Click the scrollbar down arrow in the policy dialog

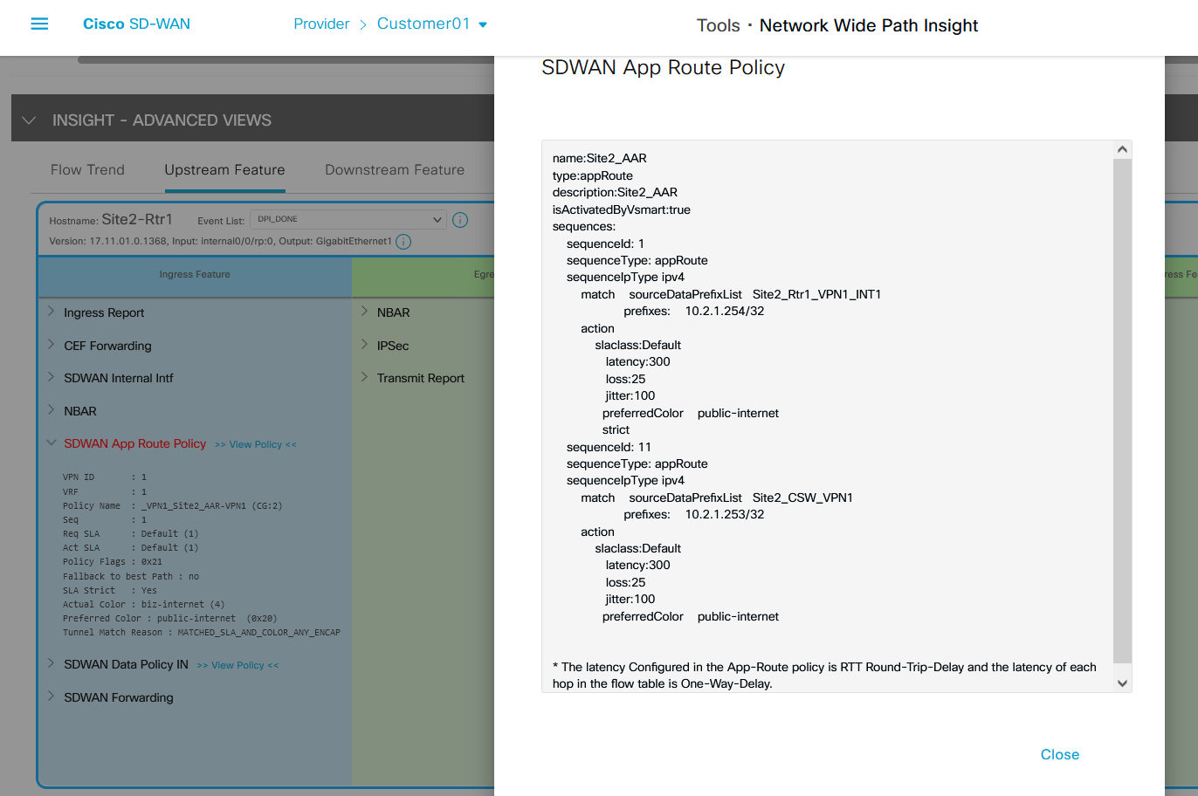coord(1122,683)
